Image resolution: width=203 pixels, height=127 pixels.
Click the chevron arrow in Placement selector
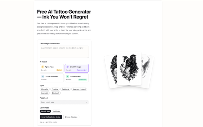[x=87, y=102]
